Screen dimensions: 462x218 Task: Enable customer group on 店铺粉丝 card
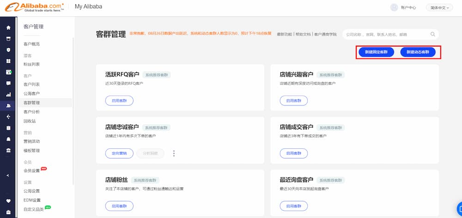(x=119, y=206)
